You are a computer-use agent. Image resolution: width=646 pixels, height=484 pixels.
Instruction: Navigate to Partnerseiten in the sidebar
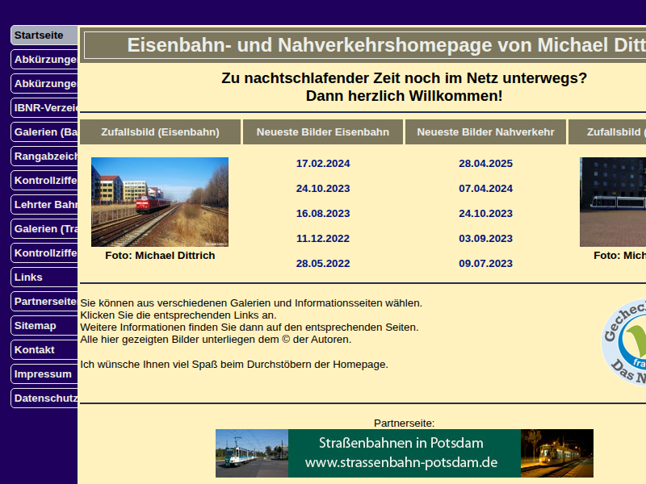45,302
